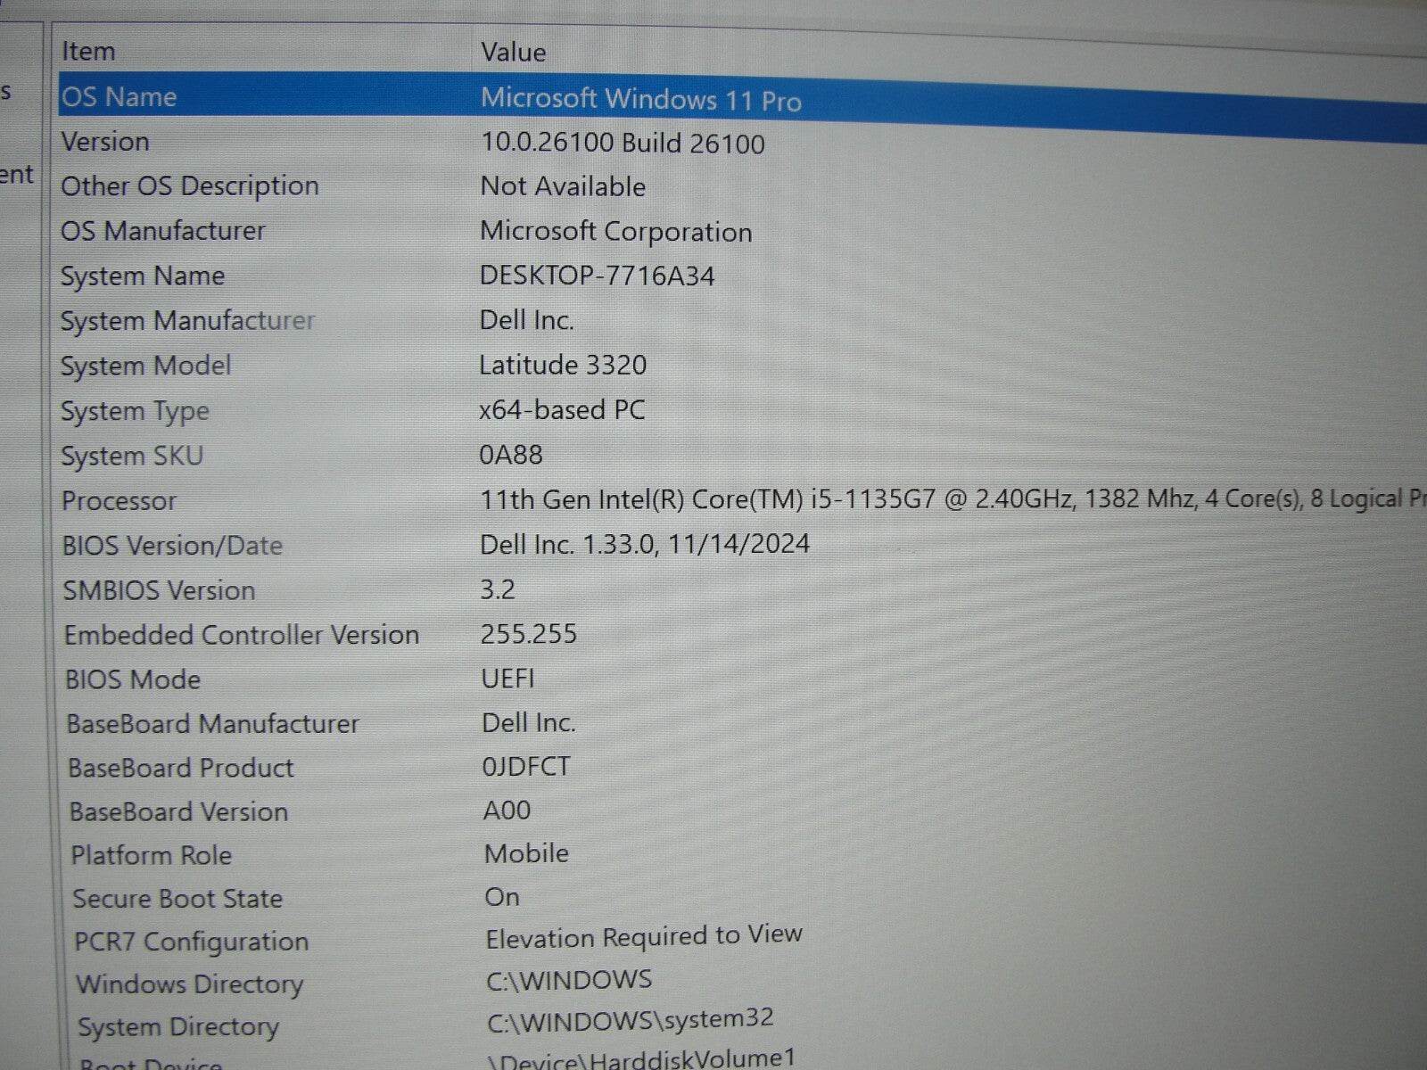Sort by the Value column header
The height and width of the screenshot is (1070, 1427).
pos(513,51)
